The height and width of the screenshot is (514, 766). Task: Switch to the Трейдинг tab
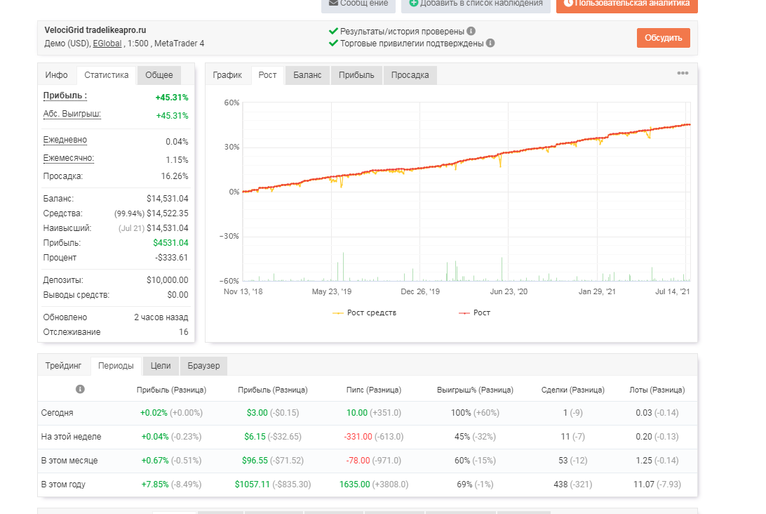(x=64, y=366)
